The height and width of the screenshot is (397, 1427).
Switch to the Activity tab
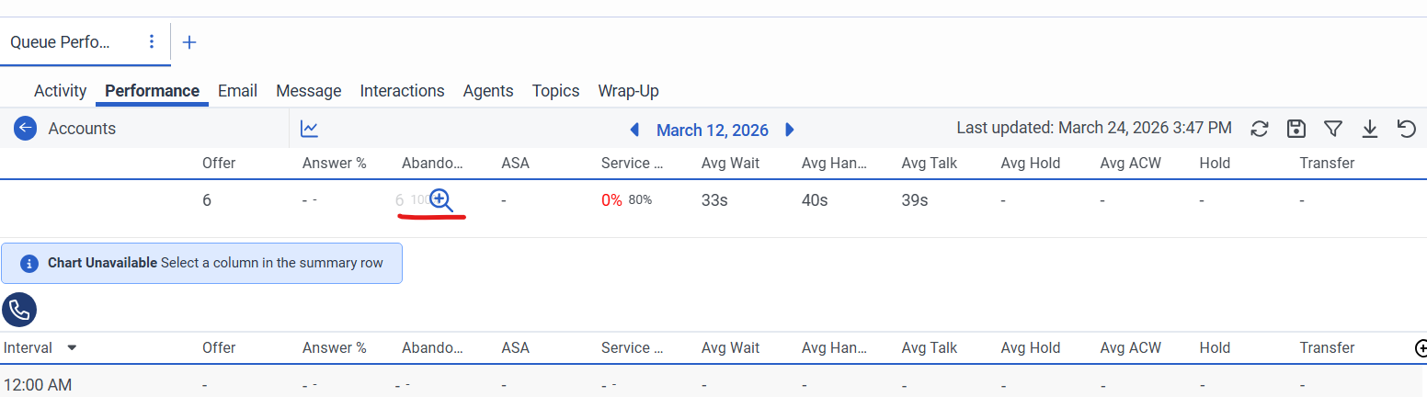[x=60, y=91]
